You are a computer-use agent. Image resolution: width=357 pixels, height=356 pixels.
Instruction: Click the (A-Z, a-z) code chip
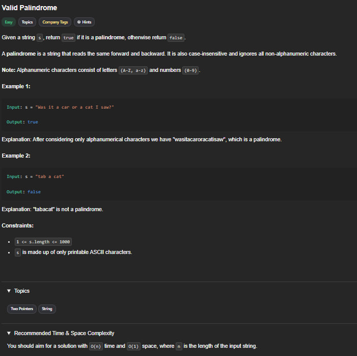point(133,70)
